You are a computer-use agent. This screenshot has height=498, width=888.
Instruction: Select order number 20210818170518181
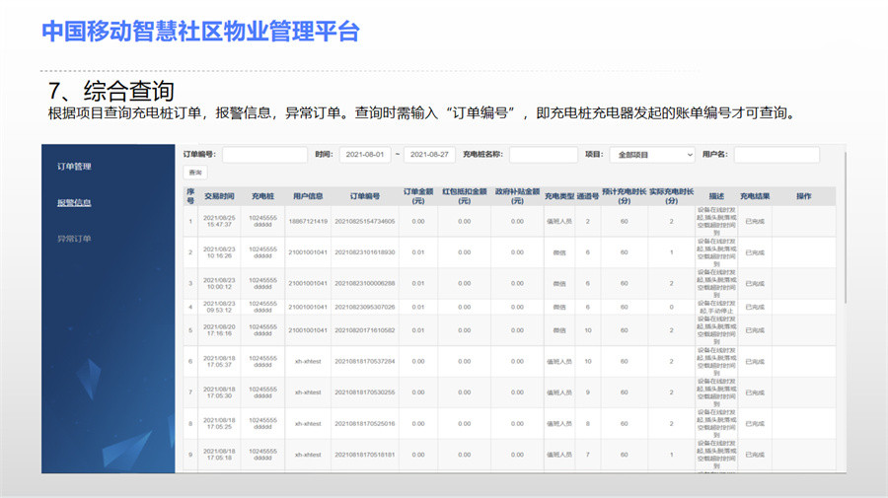(365, 455)
